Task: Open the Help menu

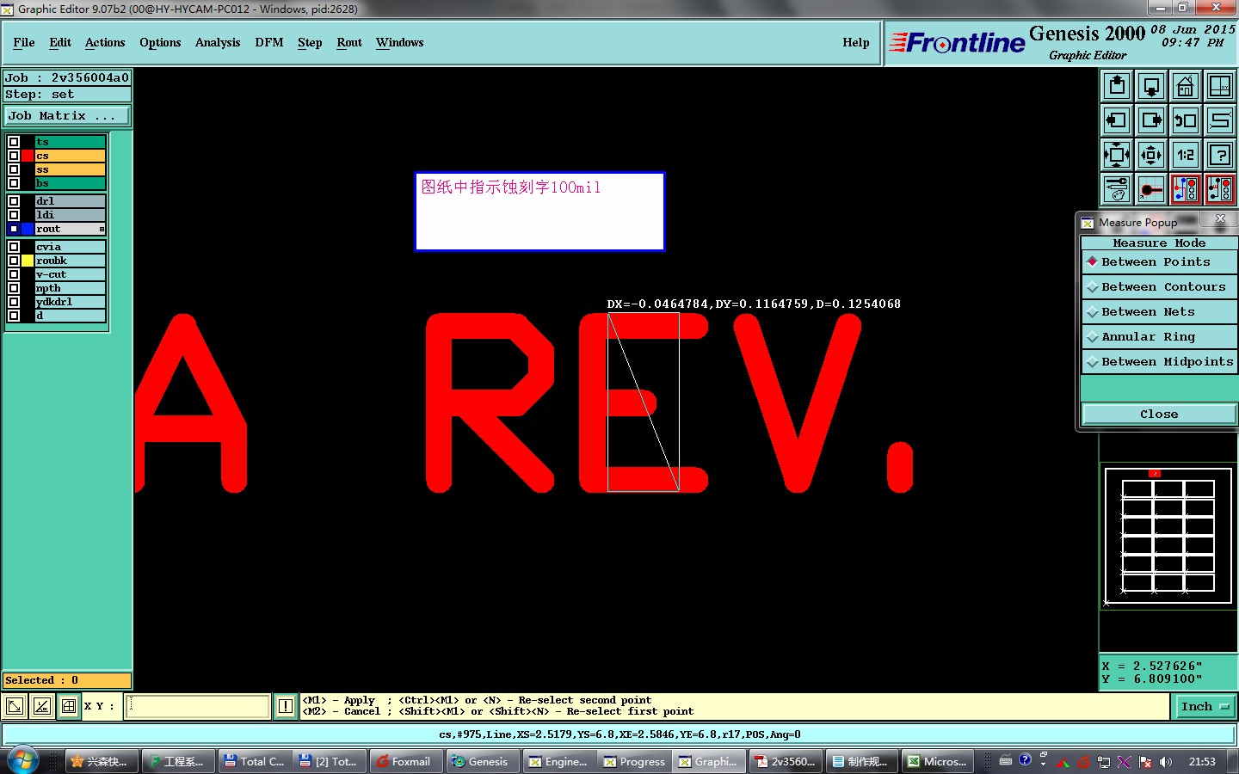Action: [x=856, y=42]
